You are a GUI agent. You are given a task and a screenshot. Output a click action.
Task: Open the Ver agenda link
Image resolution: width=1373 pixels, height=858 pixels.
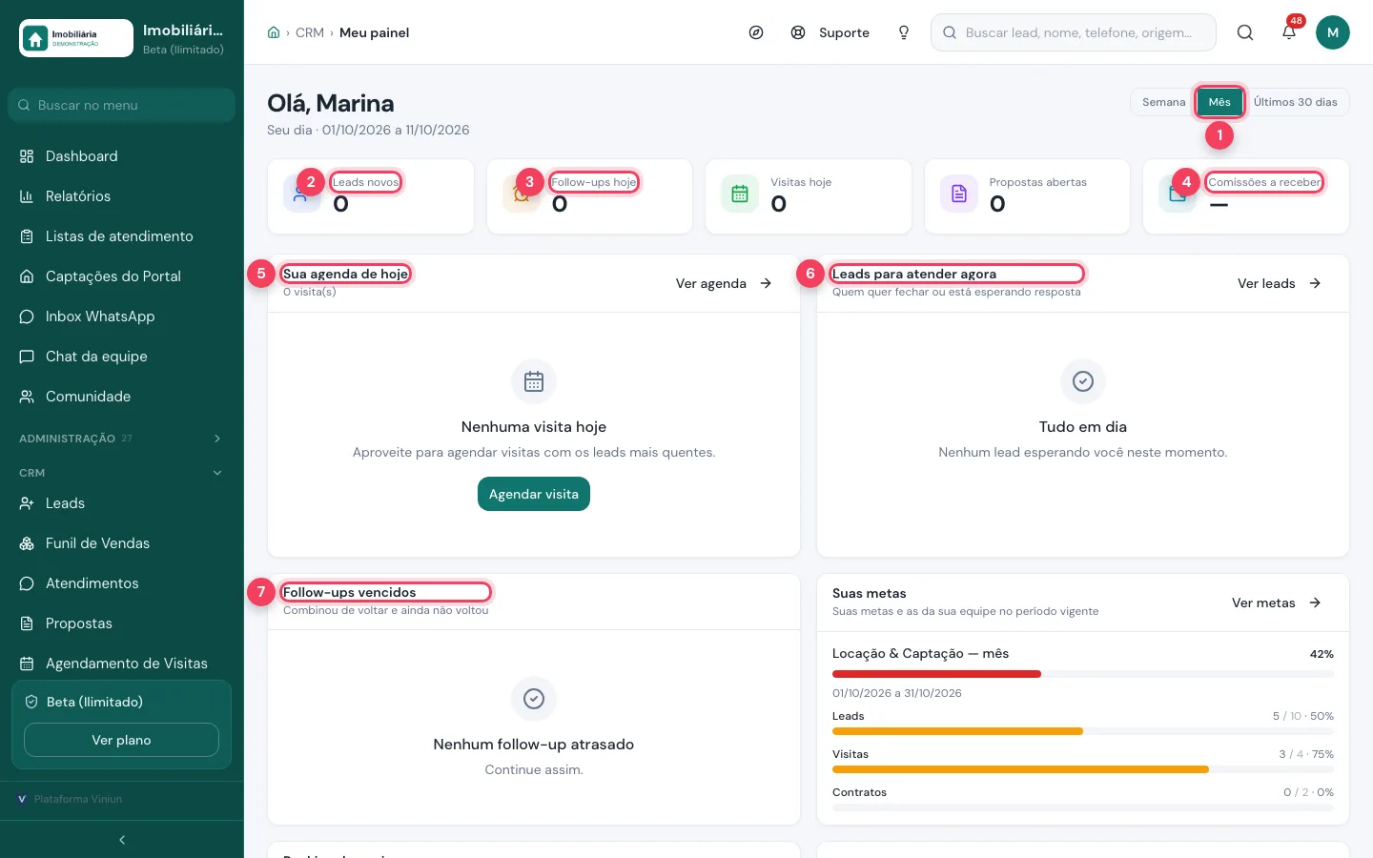click(x=724, y=283)
